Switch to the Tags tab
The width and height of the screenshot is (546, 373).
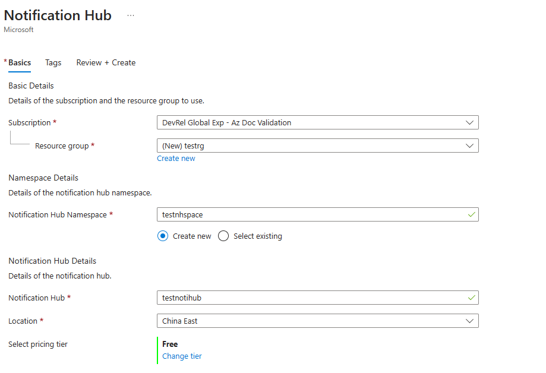click(x=53, y=62)
